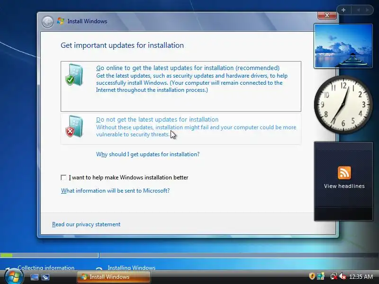The image size is (379, 284).
Task: Close the Install Windows dialog
Action: (327, 15)
